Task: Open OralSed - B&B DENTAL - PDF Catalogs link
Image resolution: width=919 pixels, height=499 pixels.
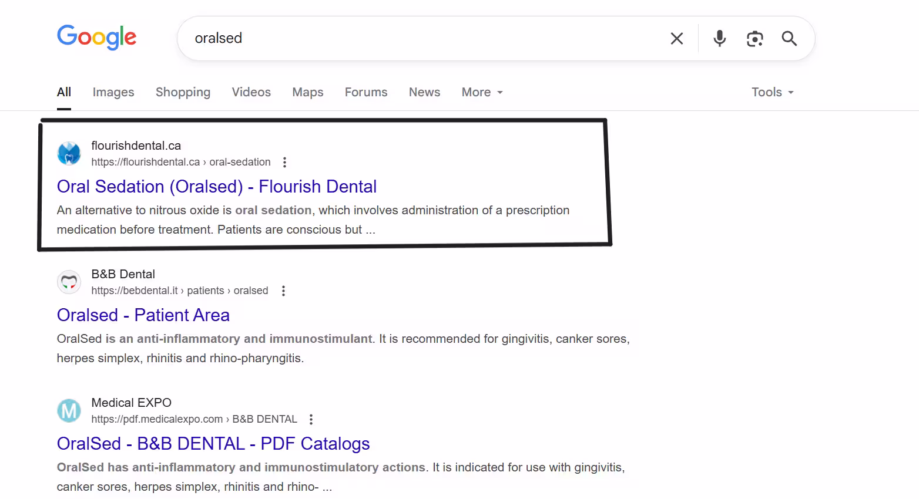Action: point(213,444)
